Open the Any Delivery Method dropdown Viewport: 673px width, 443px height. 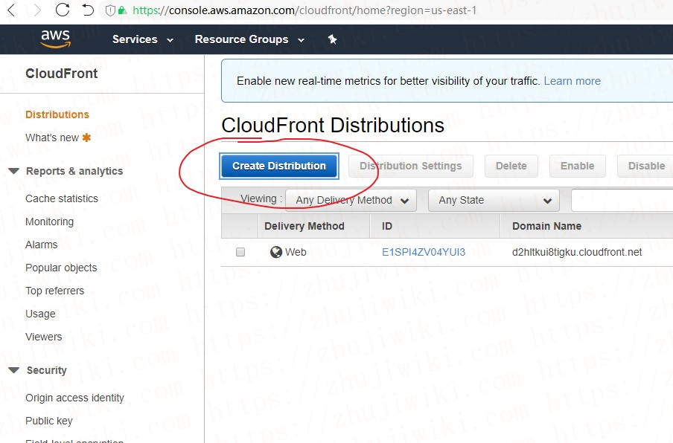[350, 200]
